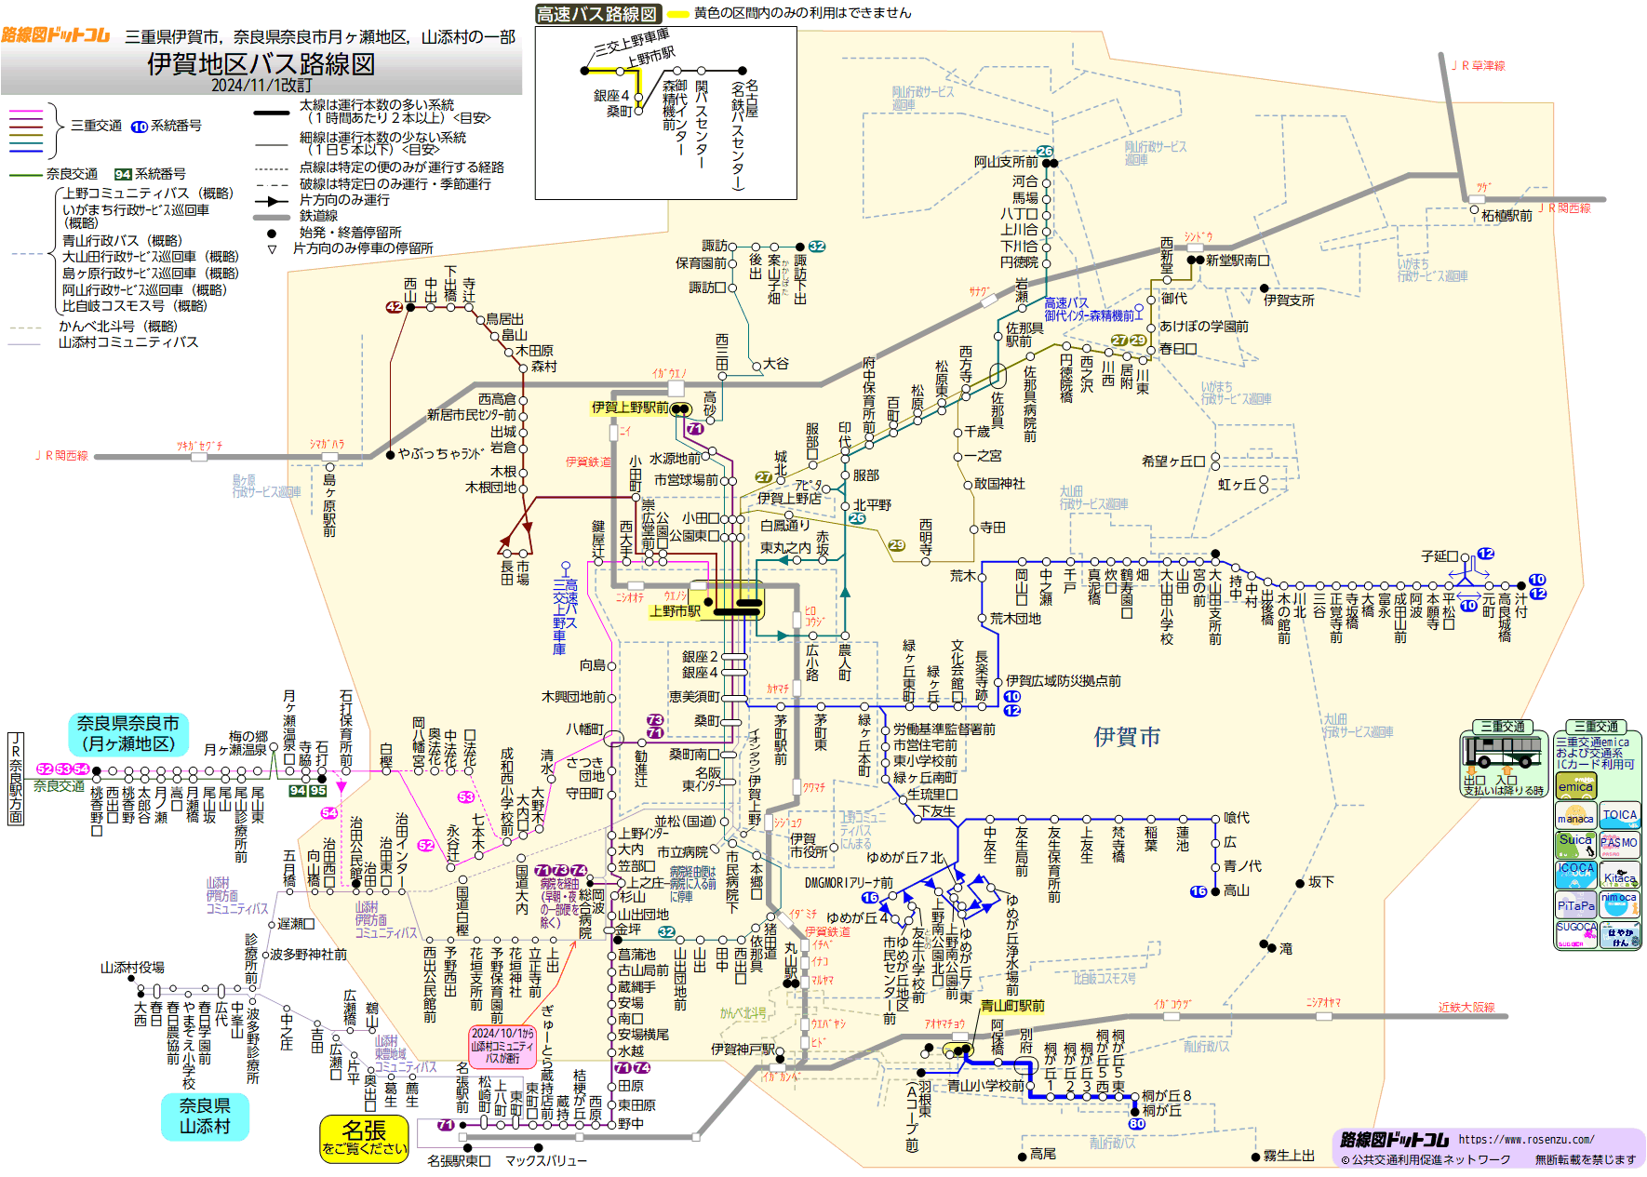Image resolution: width=1647 pixels, height=1177 pixels.
Task: Click the 路線図ドットコム logo at top left
Action: pyautogui.click(x=55, y=35)
